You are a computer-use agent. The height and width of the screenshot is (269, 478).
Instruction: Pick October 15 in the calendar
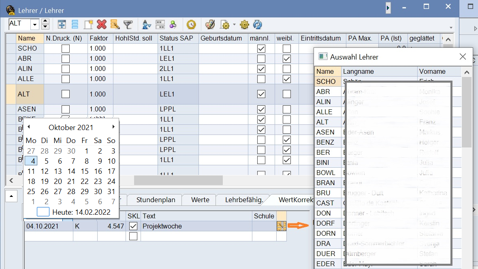(85, 171)
